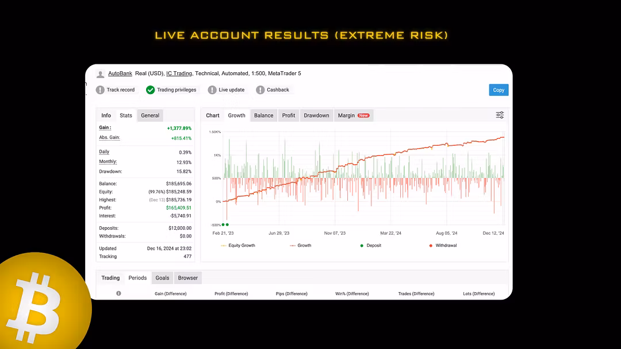Click the green deposit dot on the chart
Image resolution: width=621 pixels, height=349 pixels.
click(x=223, y=224)
